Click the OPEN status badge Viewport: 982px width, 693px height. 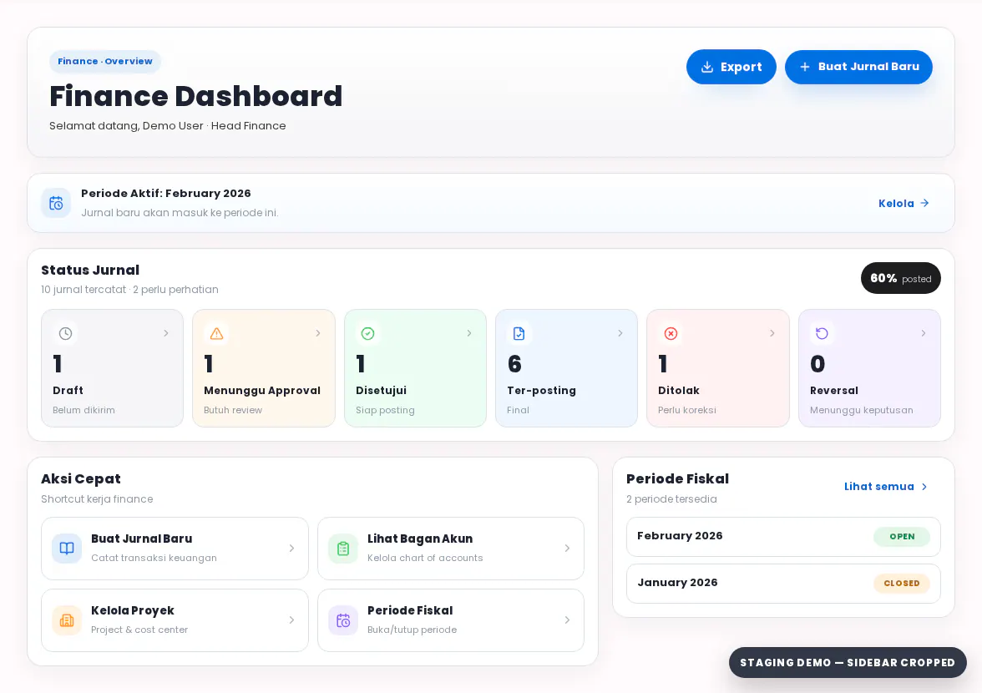[x=902, y=537]
